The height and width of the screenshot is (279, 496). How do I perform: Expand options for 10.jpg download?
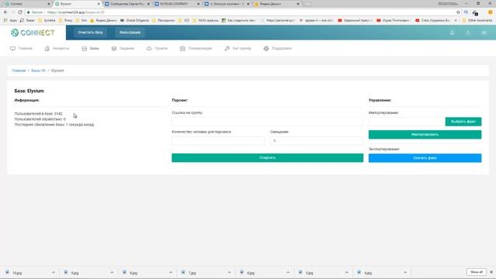point(53,272)
